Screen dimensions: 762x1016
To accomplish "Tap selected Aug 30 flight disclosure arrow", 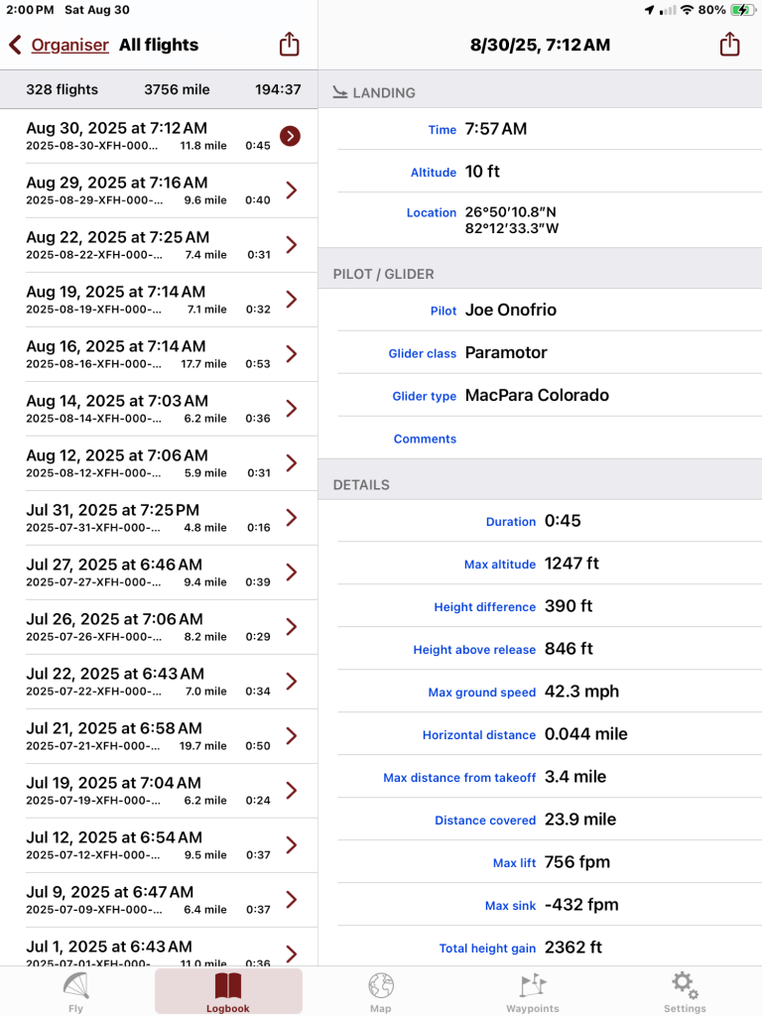I will (x=290, y=136).
